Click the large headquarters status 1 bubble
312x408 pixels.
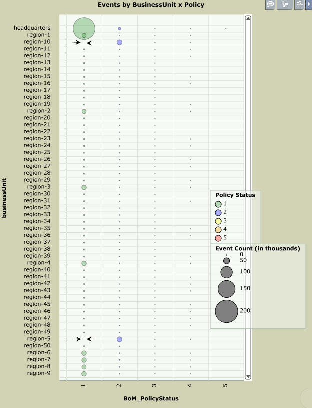click(84, 28)
